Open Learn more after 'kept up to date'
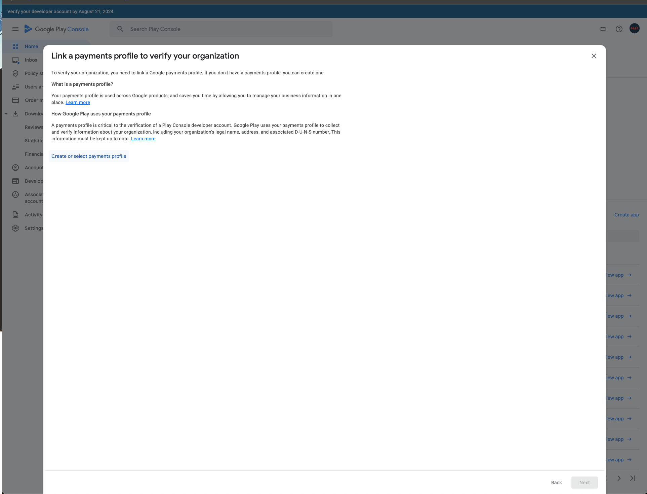Screen dimensions: 647x494 click(x=143, y=139)
